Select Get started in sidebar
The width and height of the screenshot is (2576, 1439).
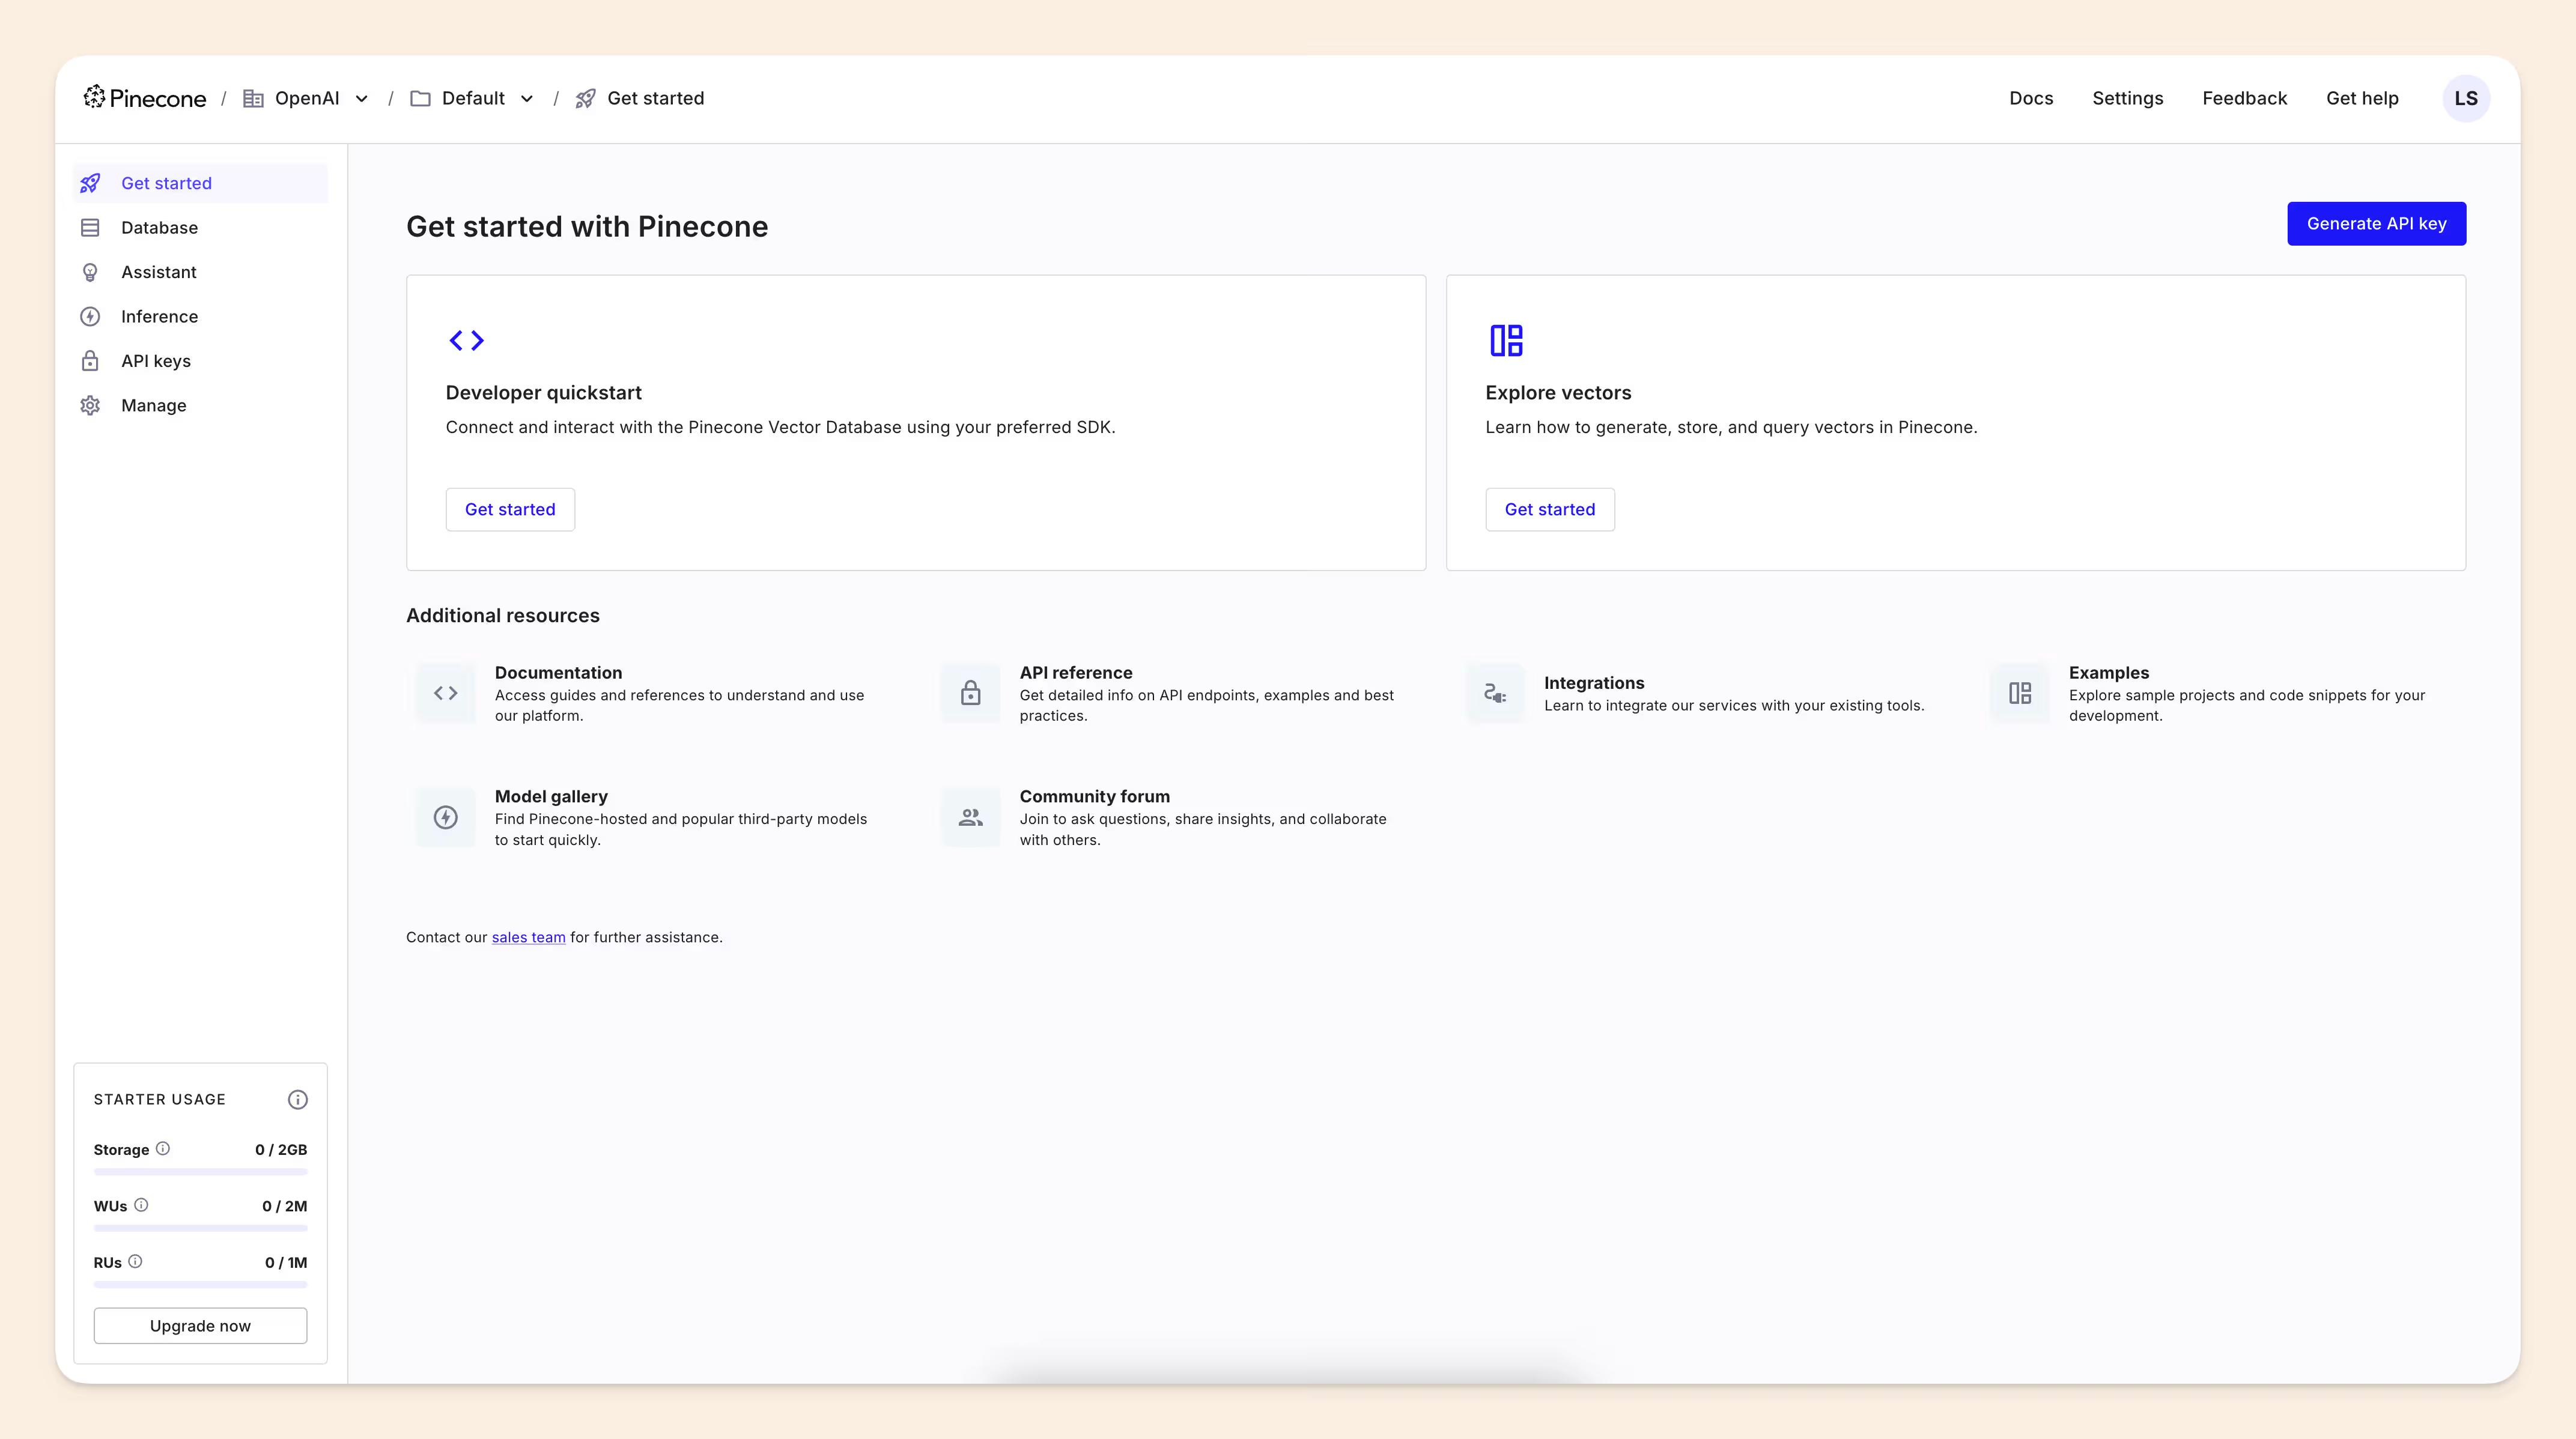click(x=200, y=183)
